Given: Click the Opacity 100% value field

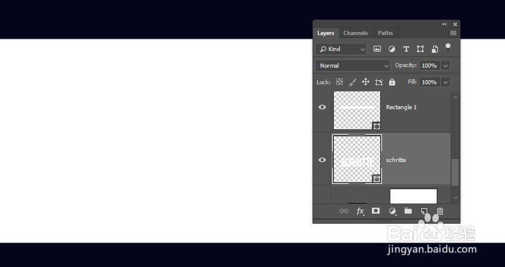Looking at the screenshot, I should pos(430,66).
